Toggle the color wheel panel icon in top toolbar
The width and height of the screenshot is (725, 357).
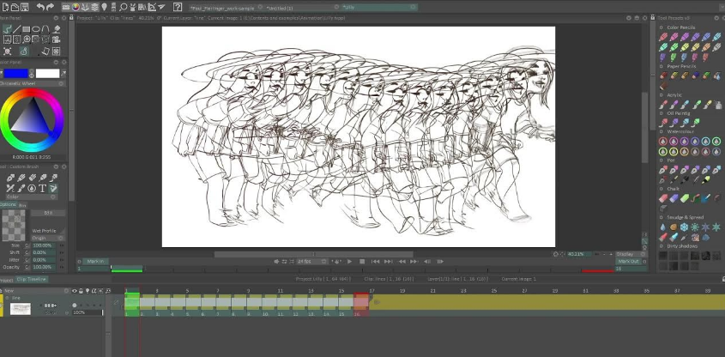pos(76,7)
